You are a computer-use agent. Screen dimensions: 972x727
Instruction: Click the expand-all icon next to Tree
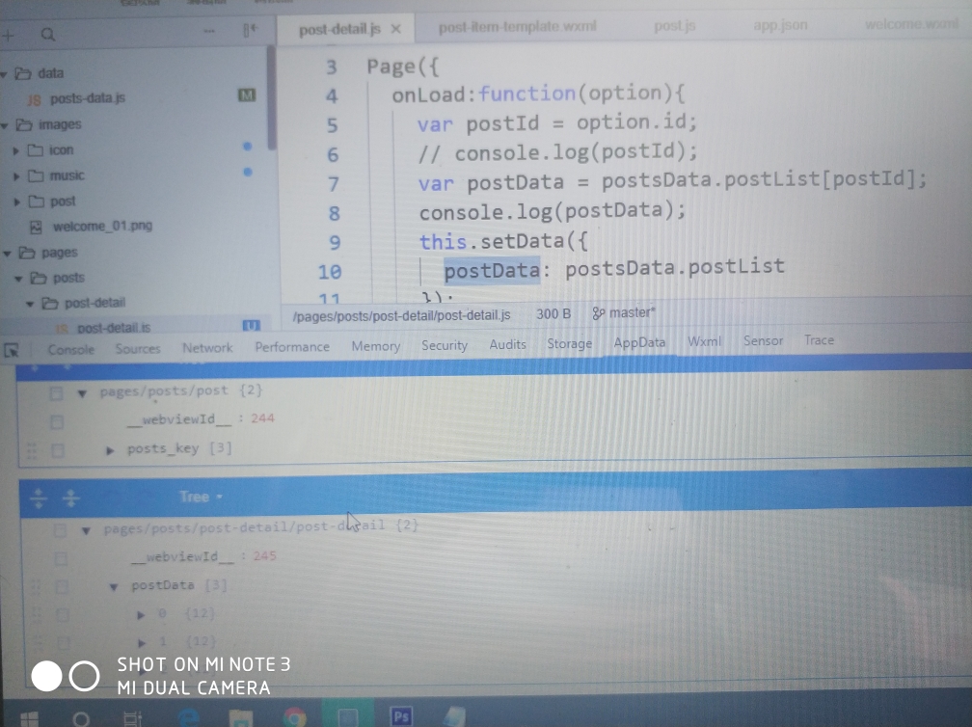39,498
